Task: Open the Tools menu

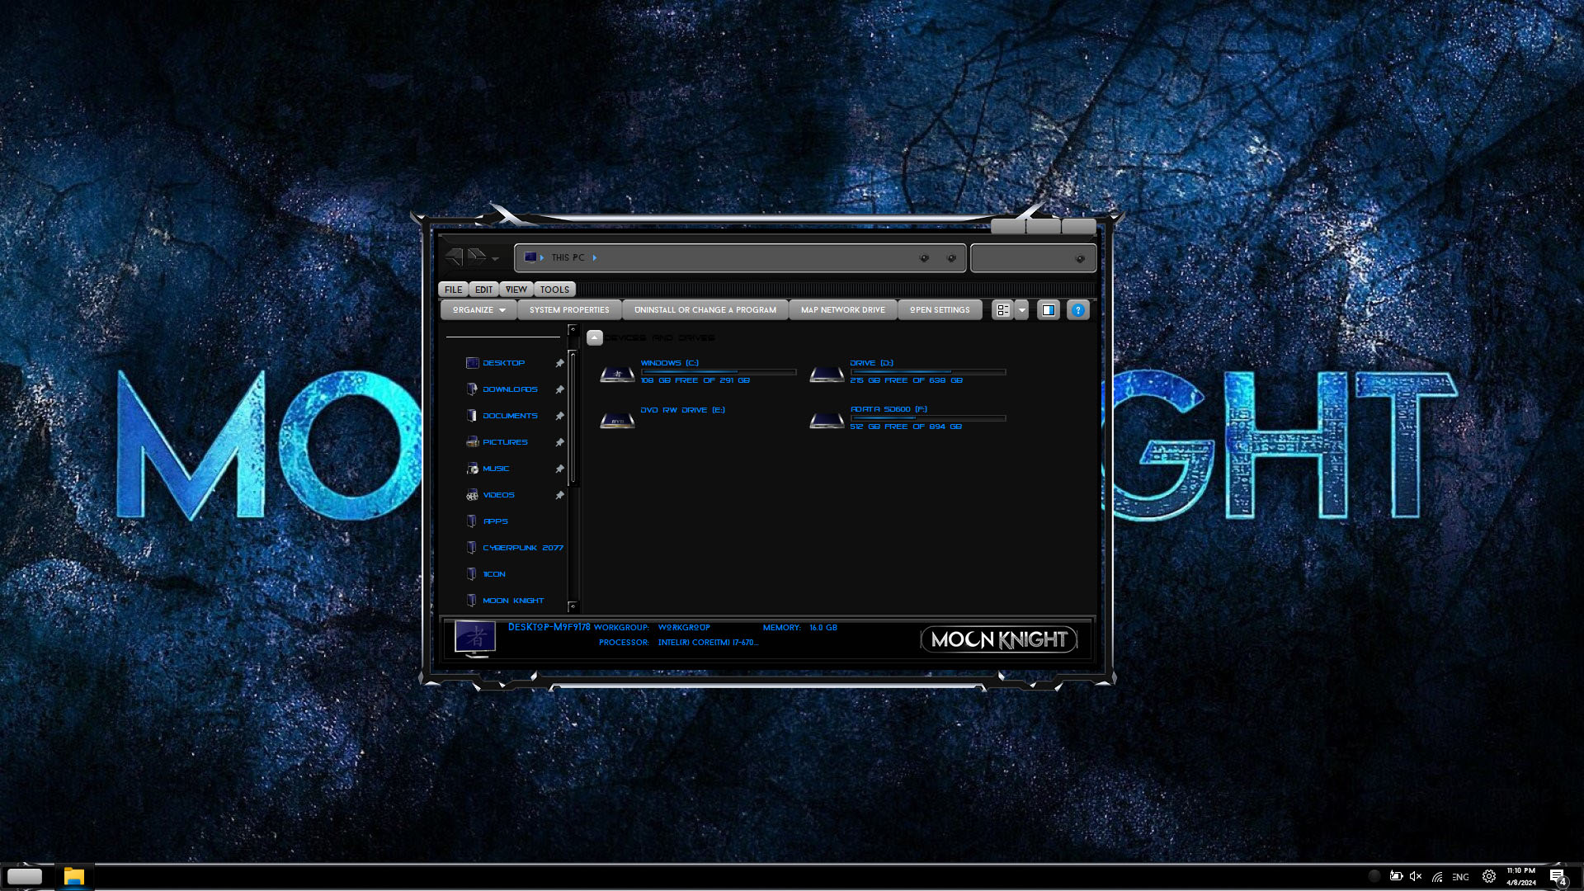Action: tap(554, 290)
